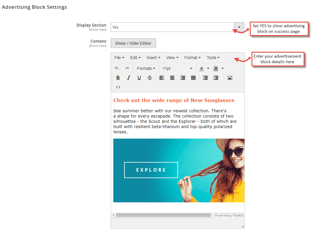This screenshot has height=231, width=313.
Task: Click the Powered by TinyMCE link
Action: pos(229,216)
